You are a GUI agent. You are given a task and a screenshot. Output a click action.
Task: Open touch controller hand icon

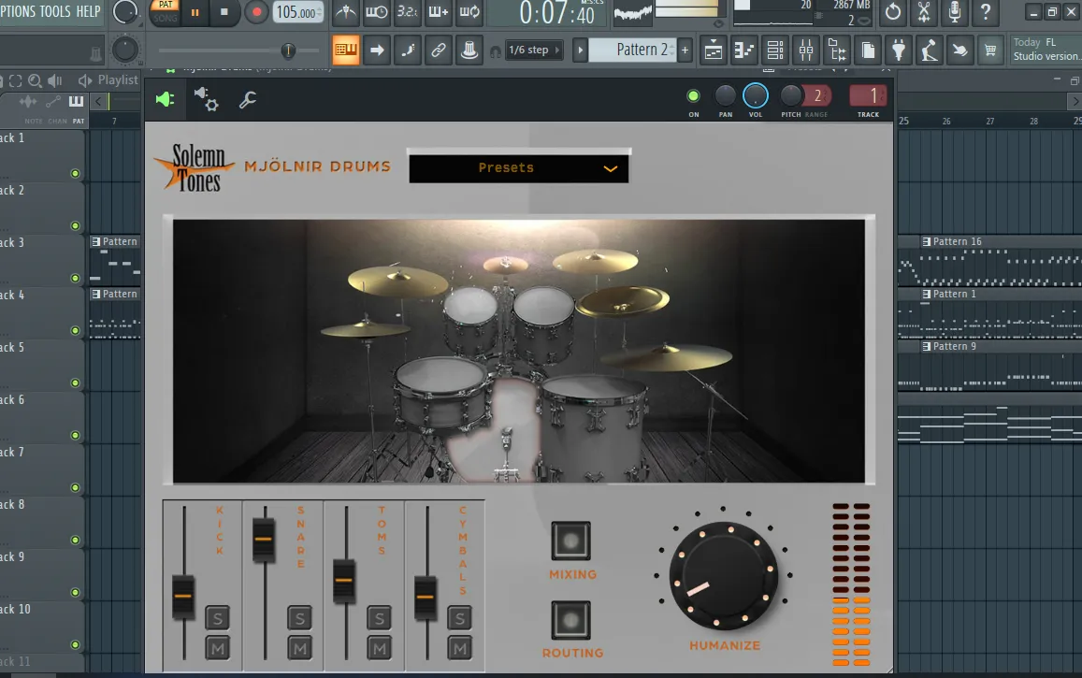coord(959,50)
